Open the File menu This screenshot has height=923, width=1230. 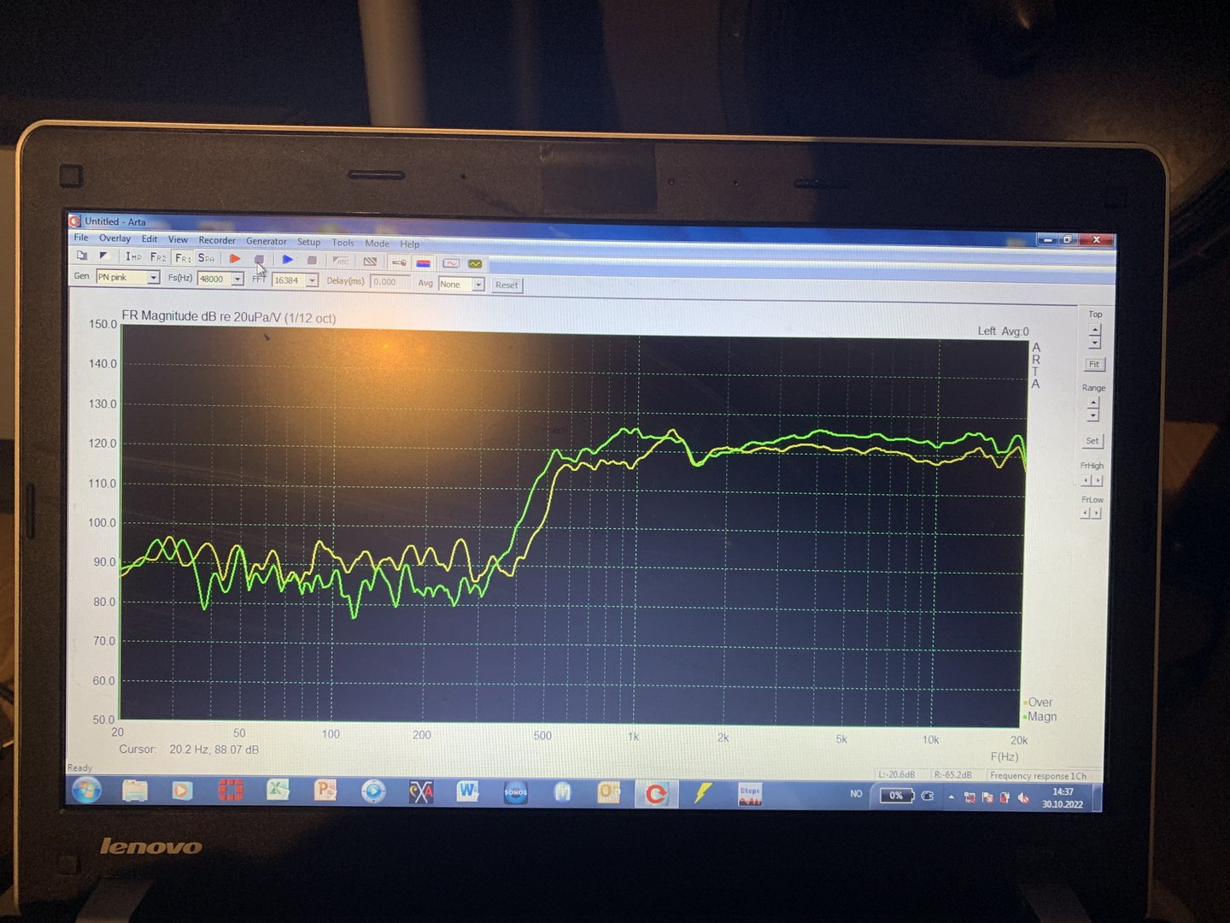(81, 238)
